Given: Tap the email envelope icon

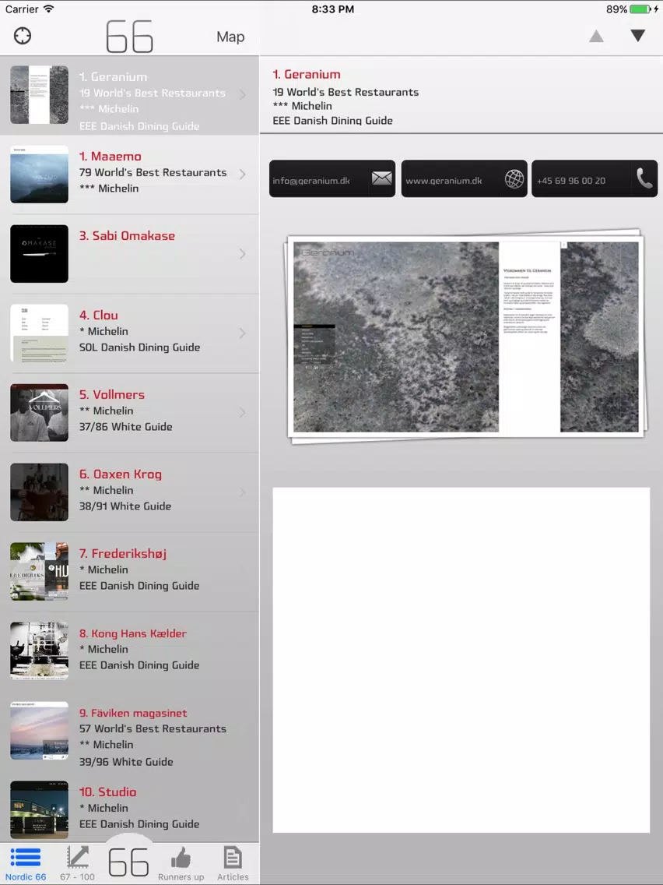Looking at the screenshot, I should pyautogui.click(x=381, y=178).
